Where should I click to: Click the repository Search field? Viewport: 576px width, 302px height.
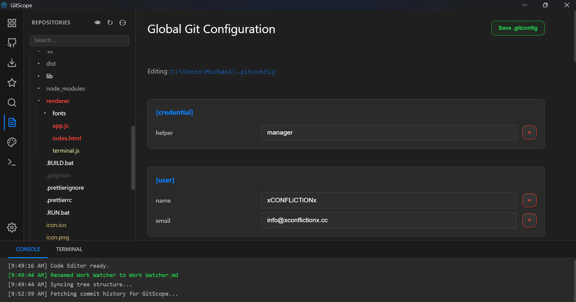coord(79,40)
